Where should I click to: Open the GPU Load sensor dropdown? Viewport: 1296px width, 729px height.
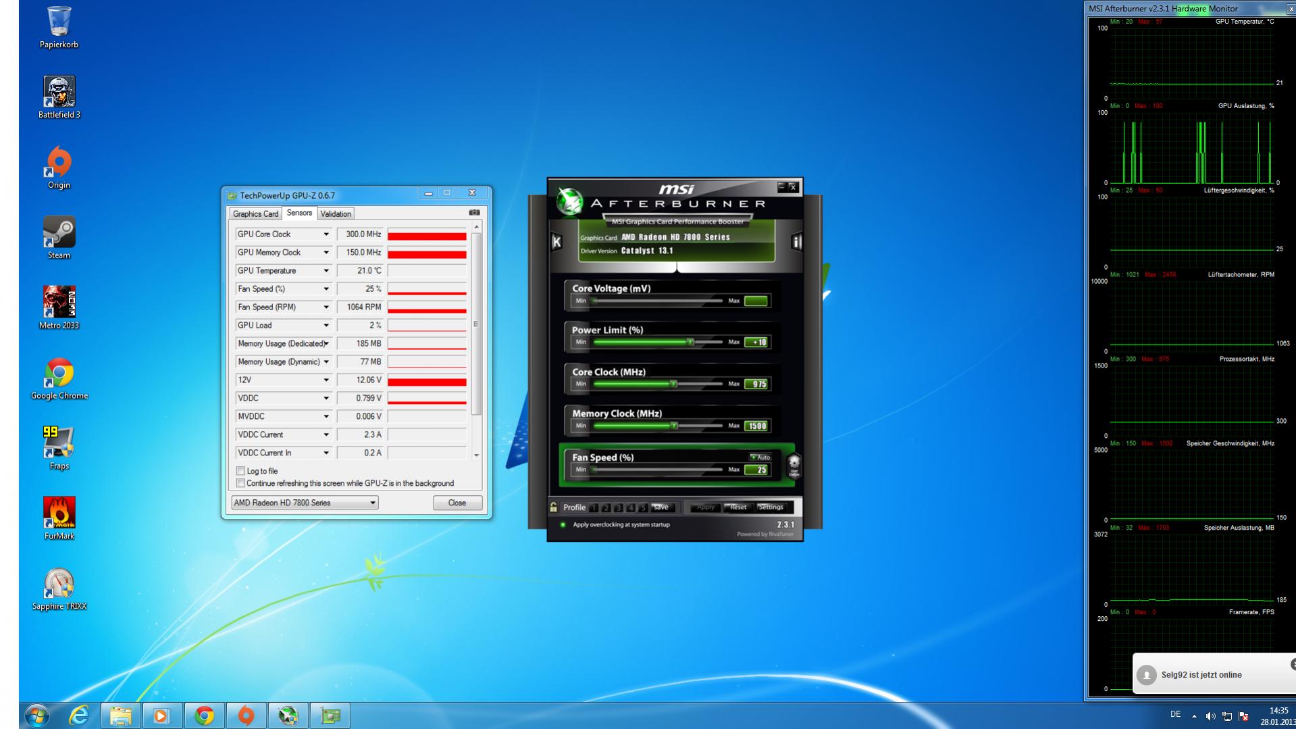pyautogui.click(x=326, y=326)
